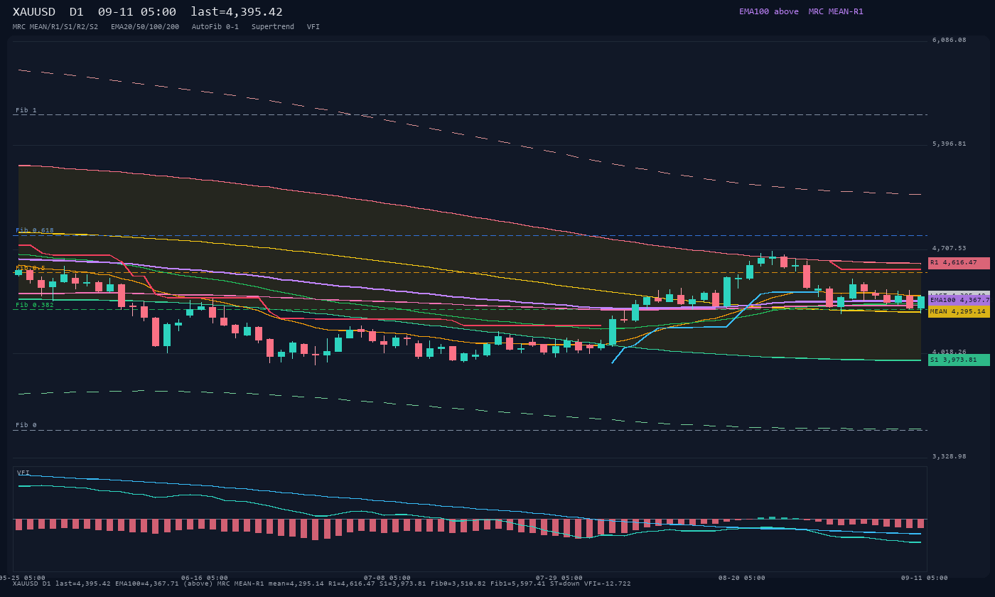Click the bottom status line starting 'XAUUSD D1 last='
The height and width of the screenshot is (597, 995).
tap(322, 583)
